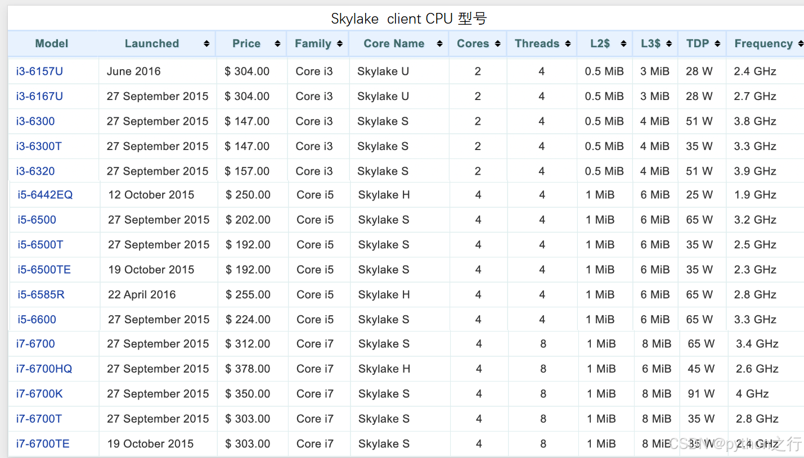Select price '$ 157.00' cell
Screen dimensions: 804x458
(247, 171)
